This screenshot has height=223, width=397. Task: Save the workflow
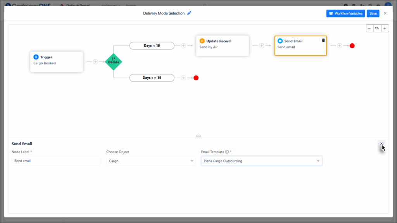[373, 14]
